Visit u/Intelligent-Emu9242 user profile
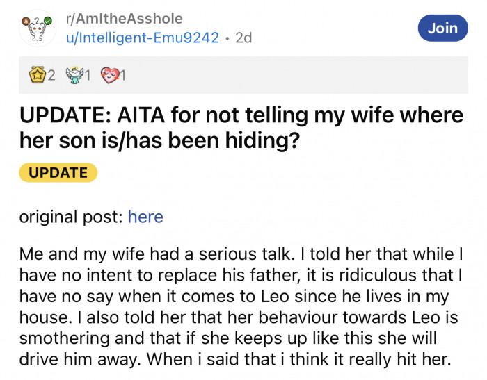The height and width of the screenshot is (380, 487). tap(143, 37)
